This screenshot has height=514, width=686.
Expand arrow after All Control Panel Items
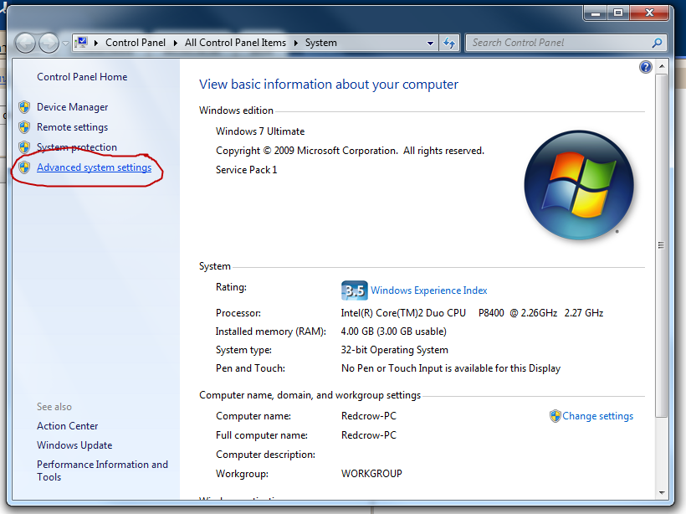point(296,43)
